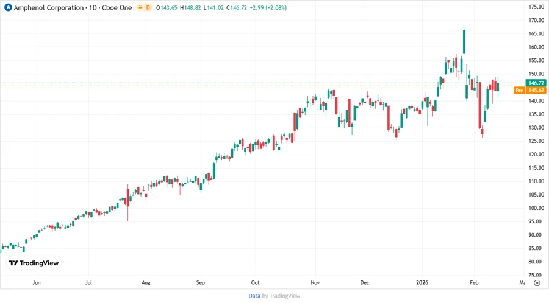Click the 155.00 price axis label

pyautogui.click(x=536, y=60)
